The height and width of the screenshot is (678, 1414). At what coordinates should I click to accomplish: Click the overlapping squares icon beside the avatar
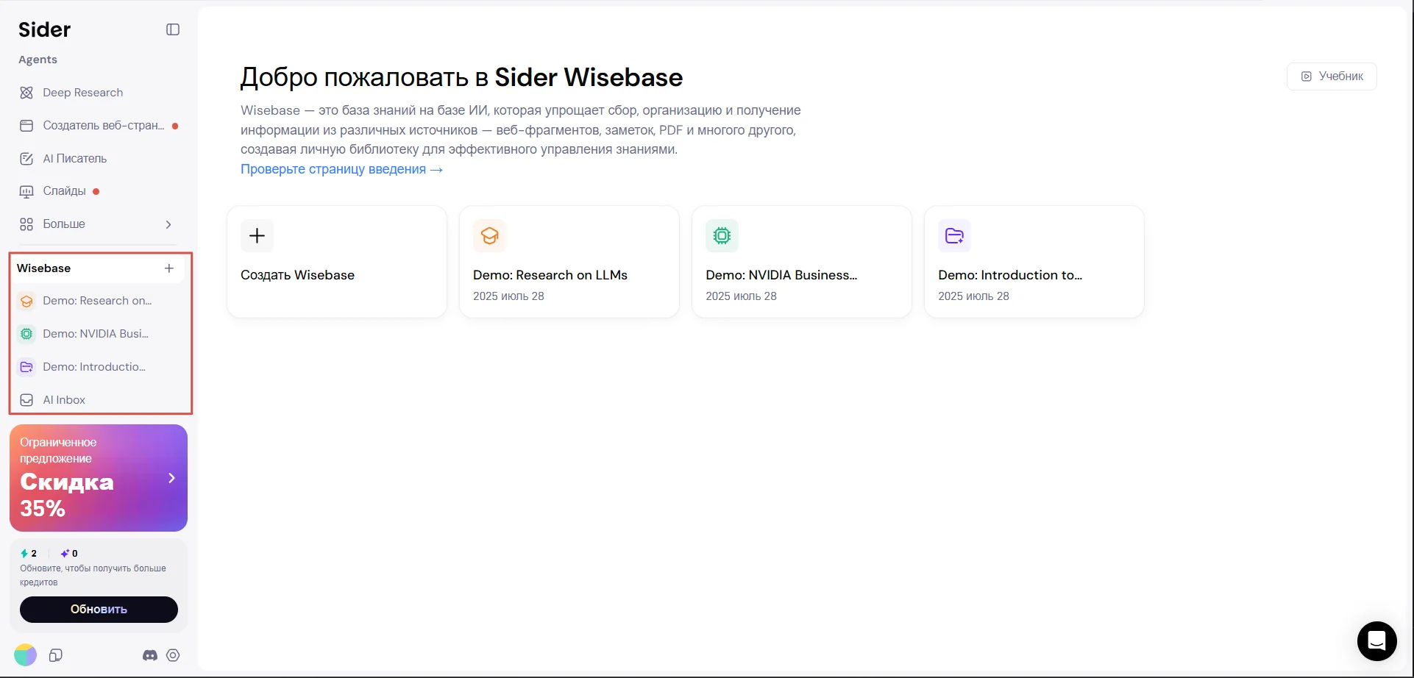click(x=55, y=655)
